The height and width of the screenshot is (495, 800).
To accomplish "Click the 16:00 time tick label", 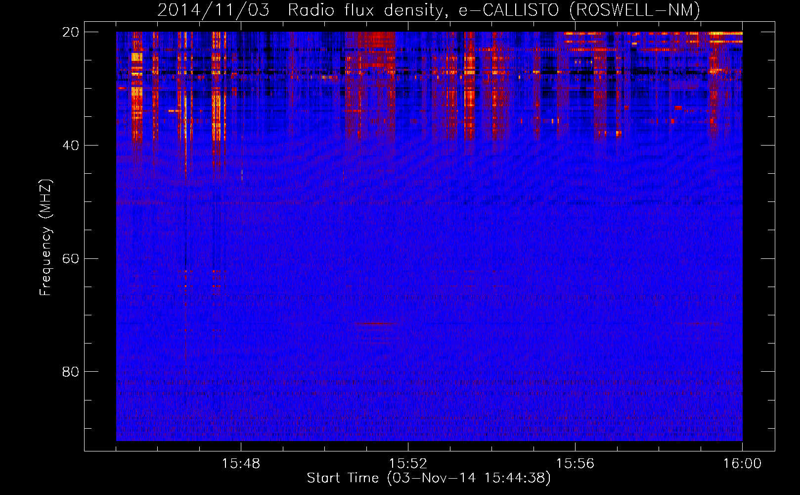I will point(742,464).
